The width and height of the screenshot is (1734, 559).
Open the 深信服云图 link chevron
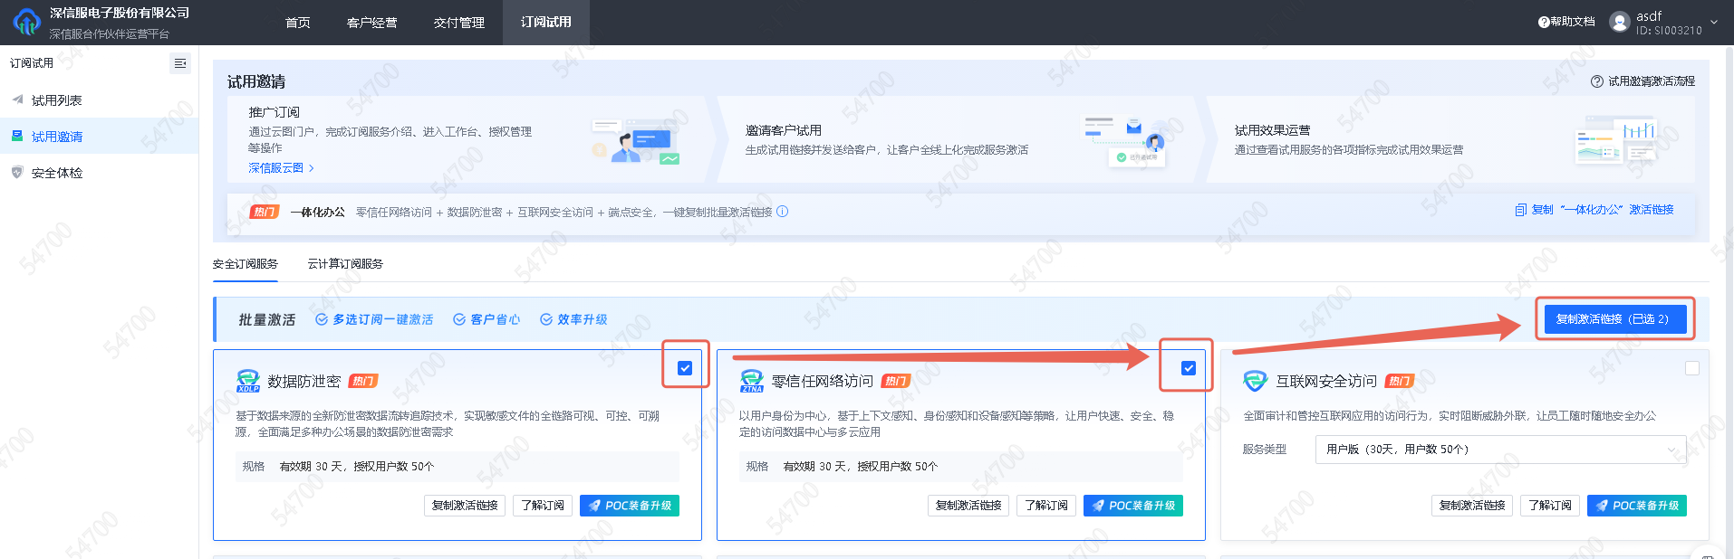pos(311,168)
